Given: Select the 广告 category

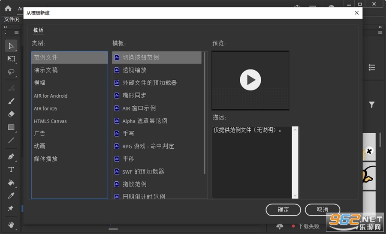Looking at the screenshot, I should 69,134.
